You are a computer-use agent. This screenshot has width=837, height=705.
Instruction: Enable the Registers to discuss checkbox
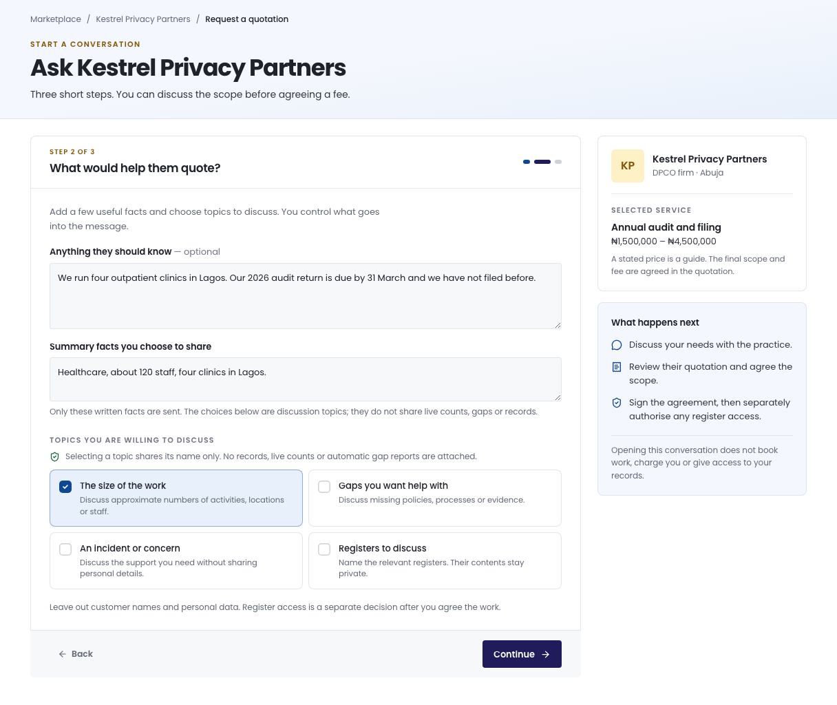coord(324,549)
